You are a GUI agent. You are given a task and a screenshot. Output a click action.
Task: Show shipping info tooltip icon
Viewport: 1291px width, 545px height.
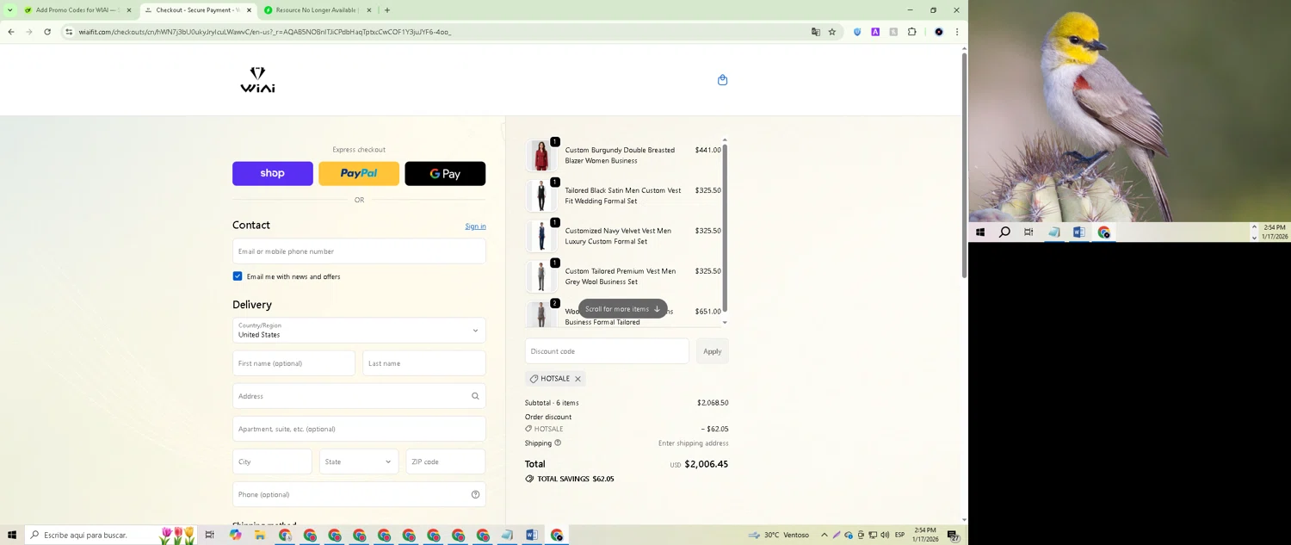click(x=558, y=443)
